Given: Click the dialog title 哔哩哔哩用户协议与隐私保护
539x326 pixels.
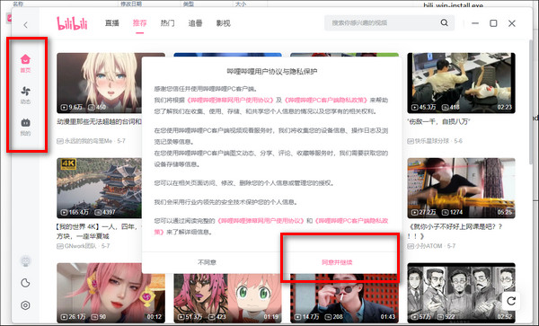Looking at the screenshot, I should coord(271,72).
